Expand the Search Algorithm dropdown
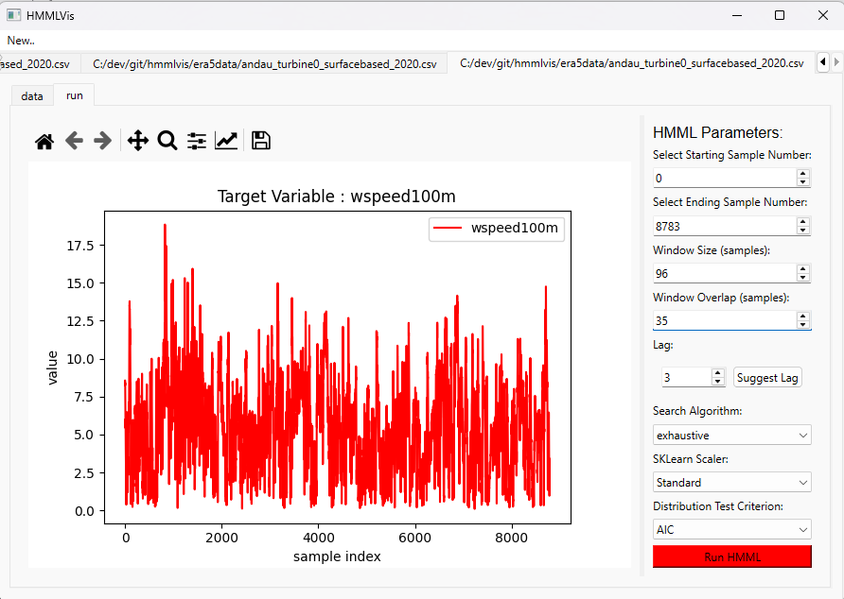This screenshot has height=599, width=844. pyautogui.click(x=731, y=435)
